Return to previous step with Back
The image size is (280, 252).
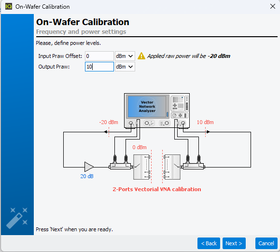click(209, 243)
